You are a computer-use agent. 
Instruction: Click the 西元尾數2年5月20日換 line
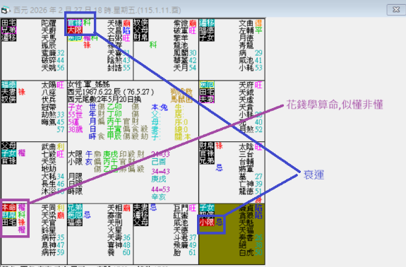point(104,100)
